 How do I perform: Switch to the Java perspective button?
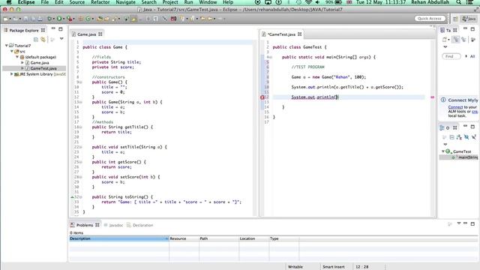click(469, 19)
